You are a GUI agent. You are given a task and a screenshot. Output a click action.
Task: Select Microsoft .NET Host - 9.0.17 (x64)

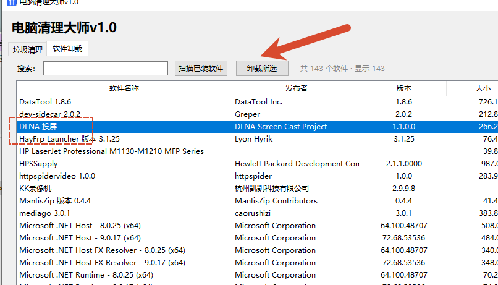point(257,238)
